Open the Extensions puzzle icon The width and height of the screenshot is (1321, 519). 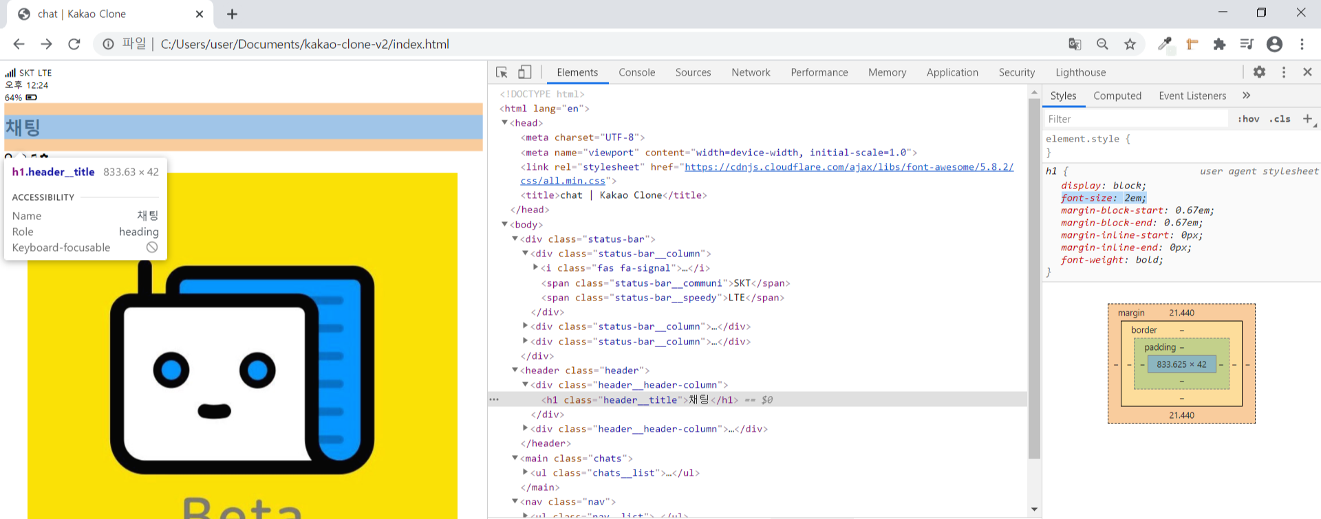(1219, 44)
